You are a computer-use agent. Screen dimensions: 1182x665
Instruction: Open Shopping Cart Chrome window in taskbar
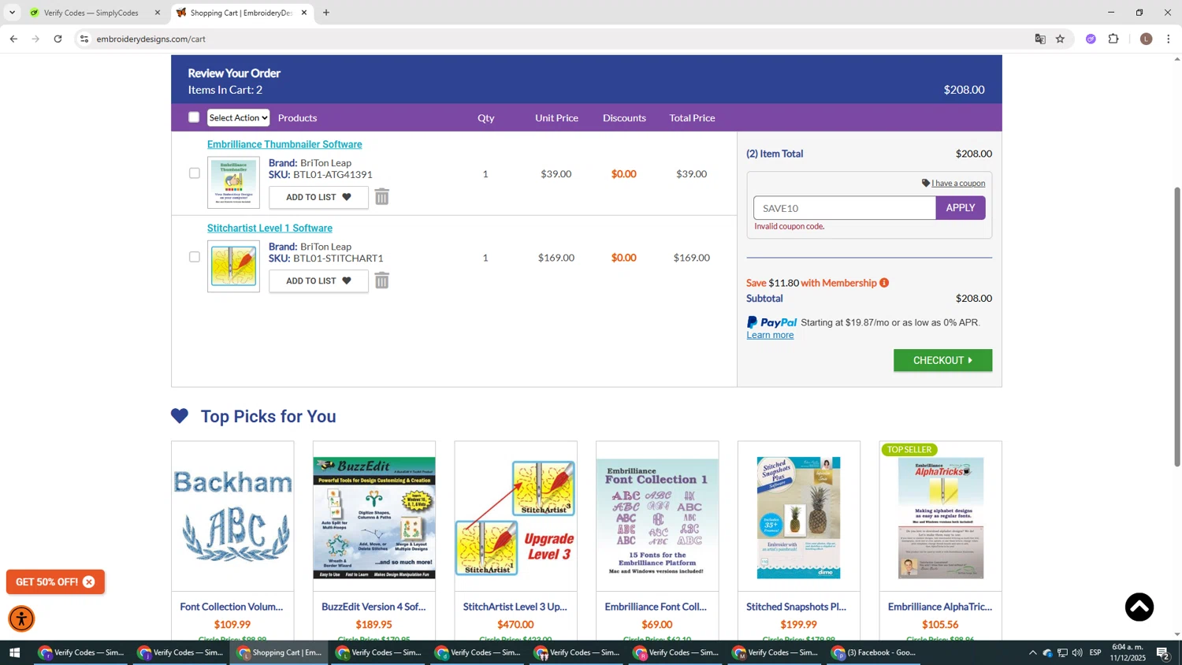click(279, 652)
